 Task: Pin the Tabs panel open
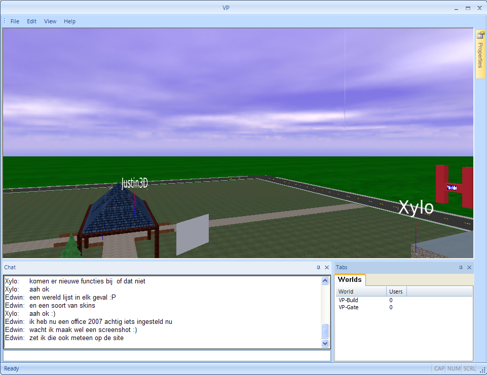pos(461,267)
